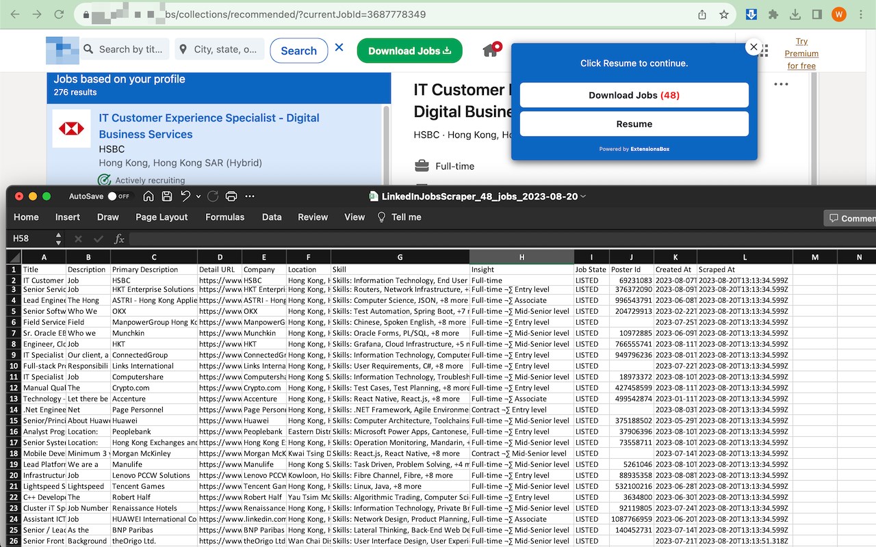Select the 'Tencent Games' cell

click(x=154, y=486)
